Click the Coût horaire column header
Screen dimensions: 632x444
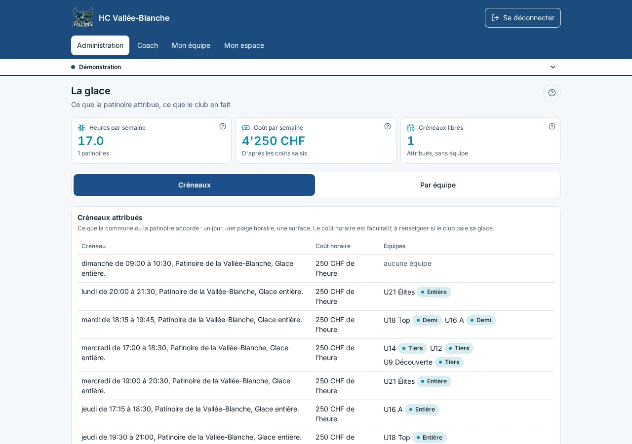coord(333,246)
